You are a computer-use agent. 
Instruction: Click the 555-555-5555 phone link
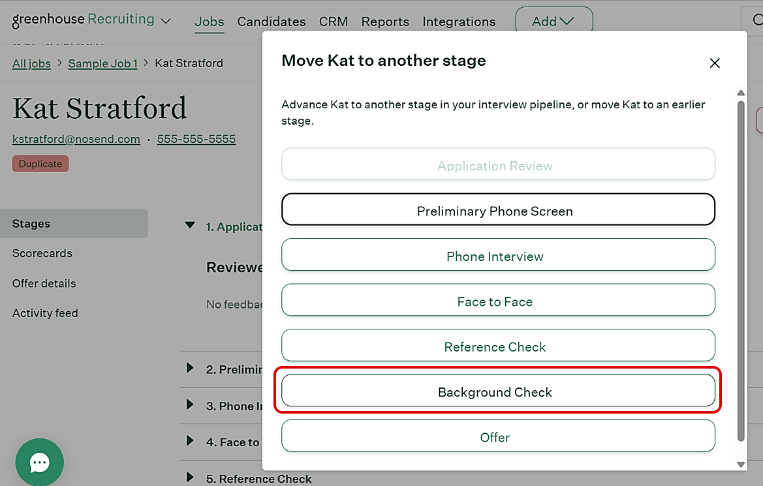196,139
